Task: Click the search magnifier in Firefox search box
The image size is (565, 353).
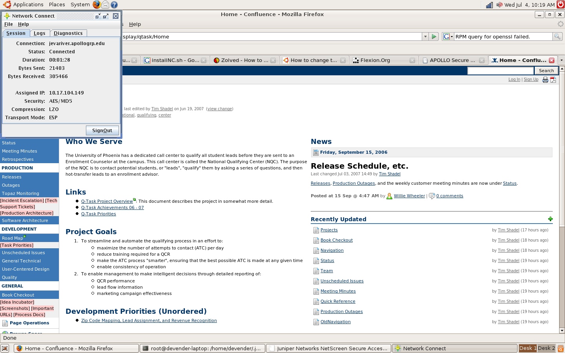Action: [557, 36]
